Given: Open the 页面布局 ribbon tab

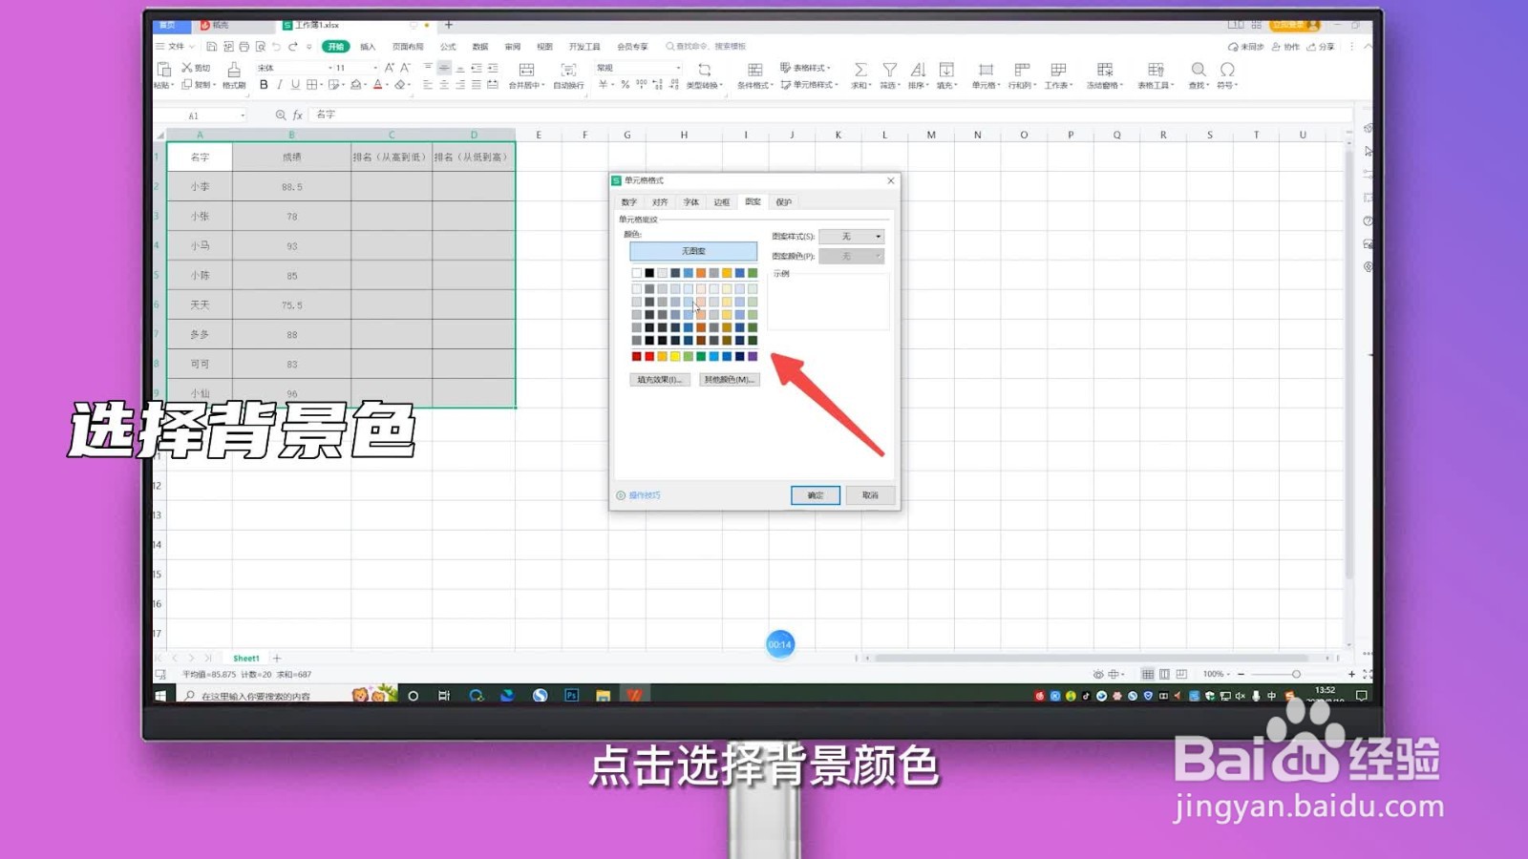Looking at the screenshot, I should click(408, 46).
